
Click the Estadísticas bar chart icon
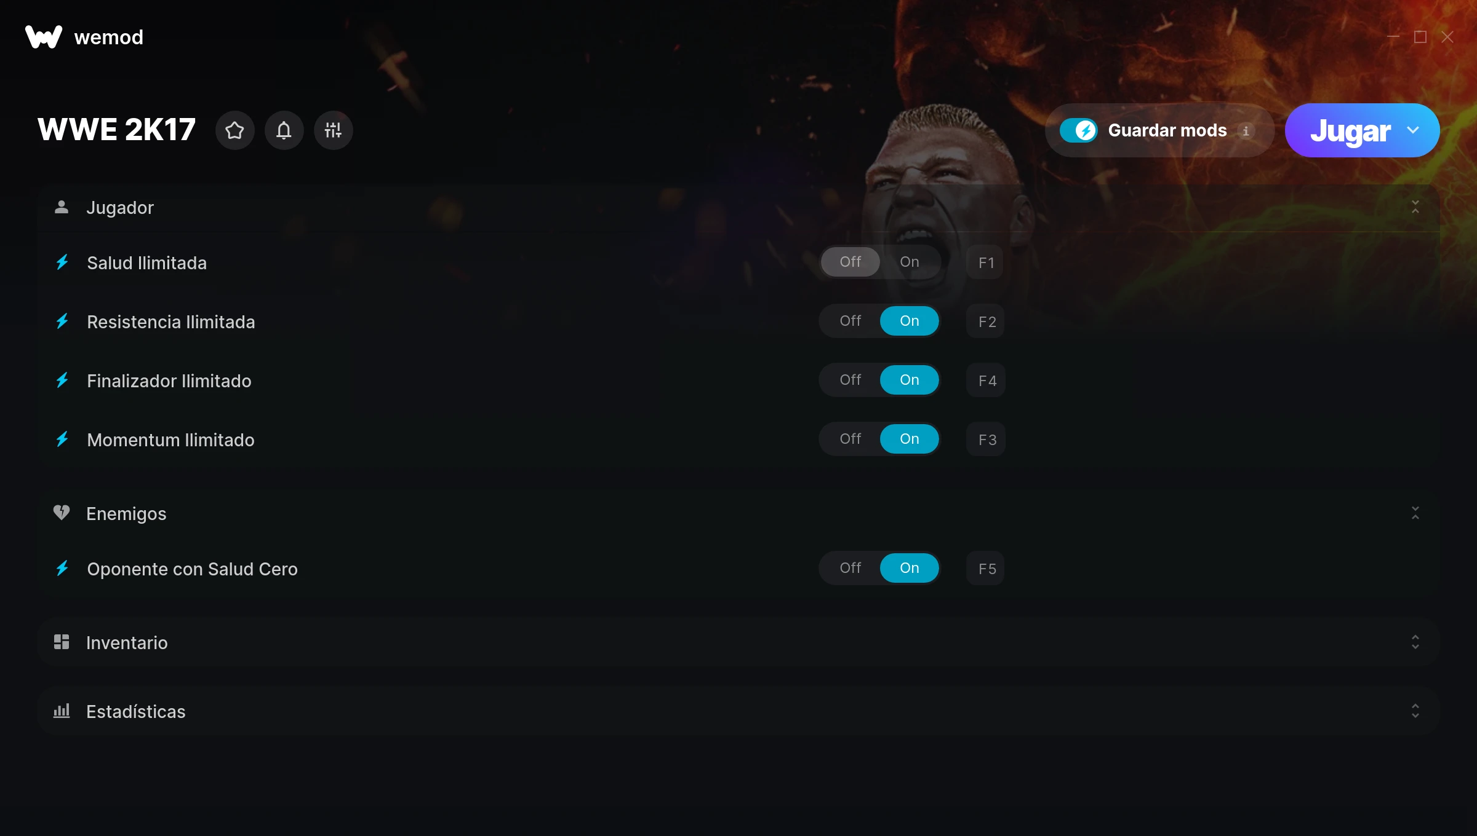pos(62,711)
